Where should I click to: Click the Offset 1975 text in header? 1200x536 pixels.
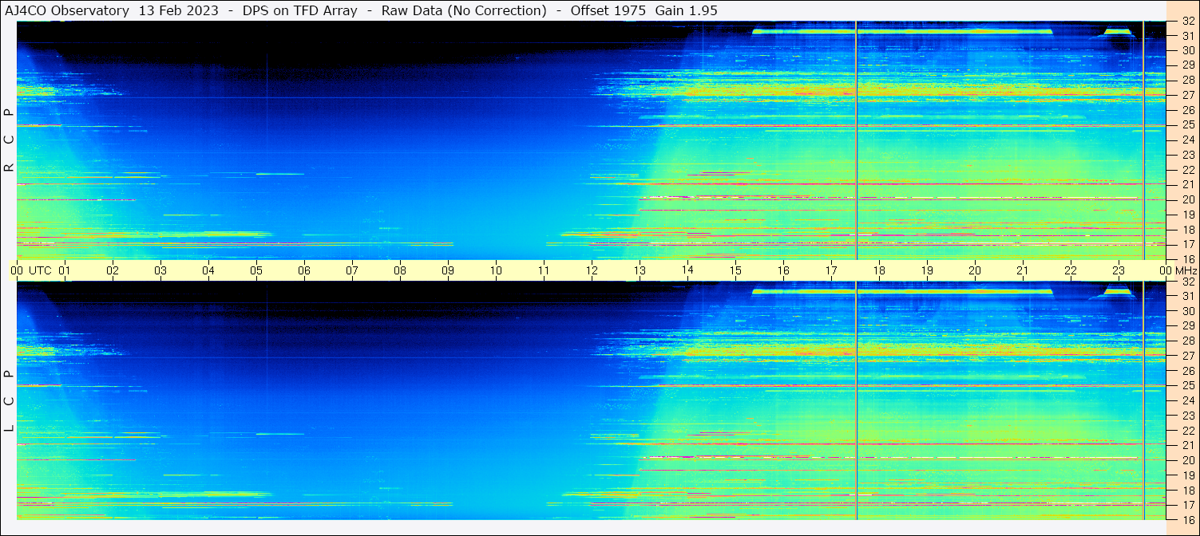tap(608, 10)
